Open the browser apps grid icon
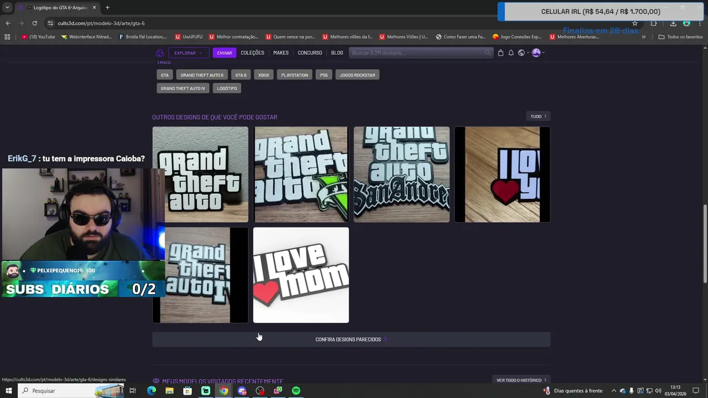 coord(7,37)
